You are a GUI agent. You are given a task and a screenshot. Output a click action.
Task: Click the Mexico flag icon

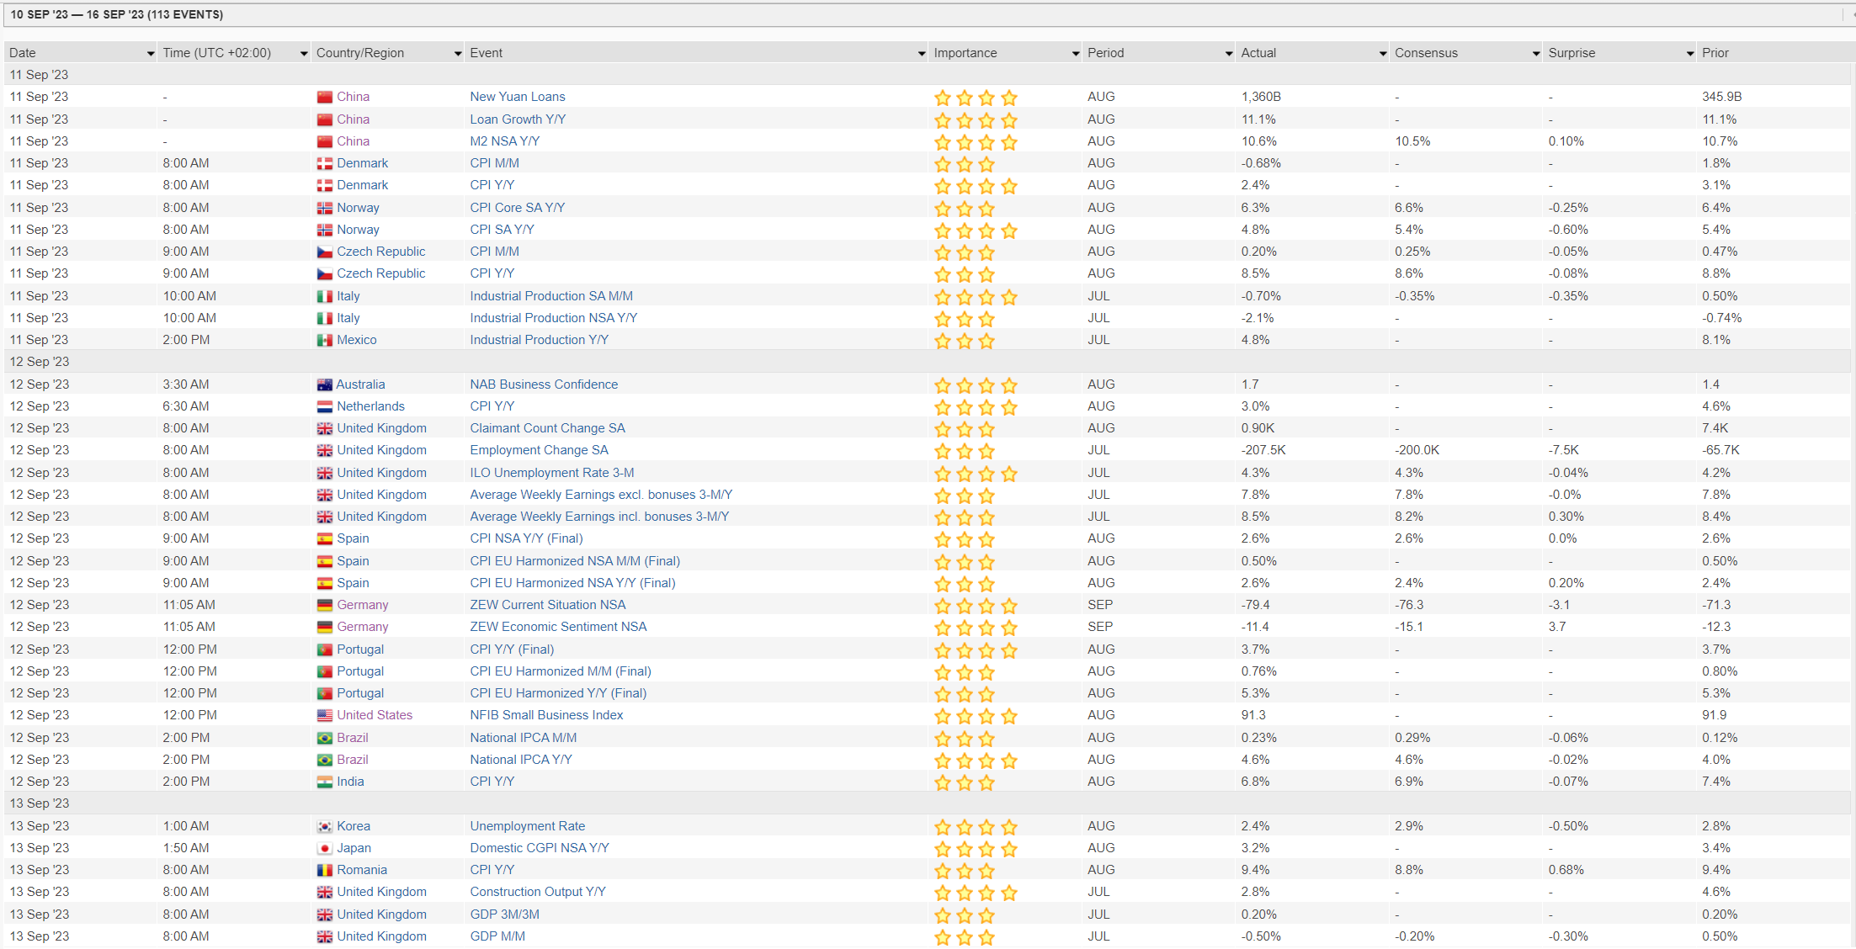[x=324, y=341]
